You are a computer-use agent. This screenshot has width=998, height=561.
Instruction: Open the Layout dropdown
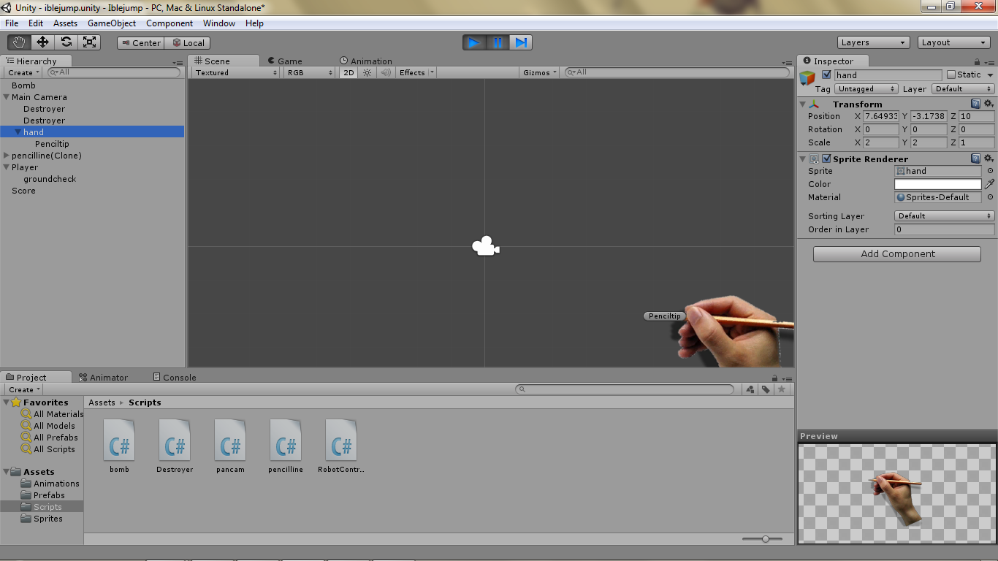pyautogui.click(x=954, y=42)
